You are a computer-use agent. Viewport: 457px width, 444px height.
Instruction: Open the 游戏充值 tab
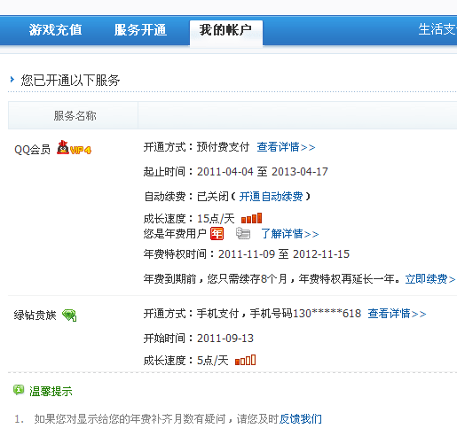55,30
